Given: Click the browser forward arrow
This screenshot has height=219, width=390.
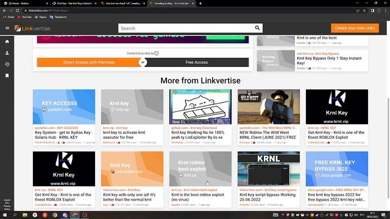Looking at the screenshot, I should [11, 11].
